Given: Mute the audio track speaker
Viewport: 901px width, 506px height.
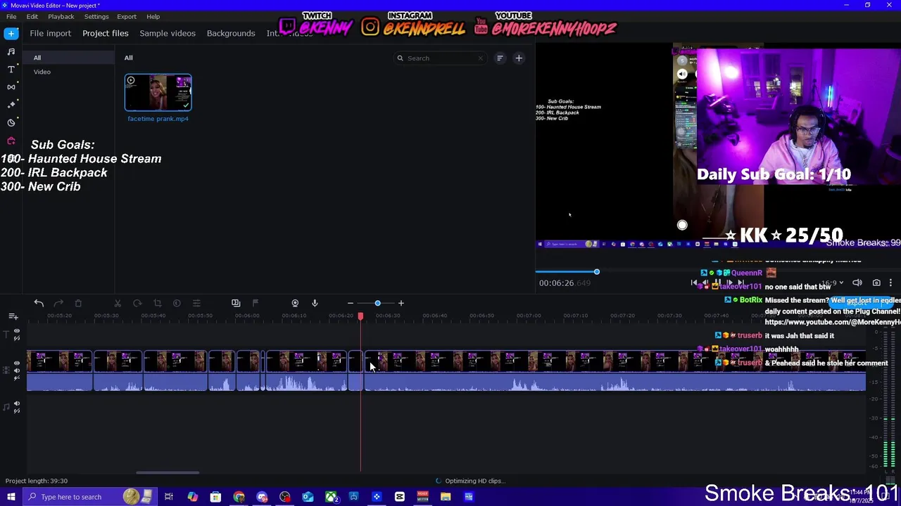Looking at the screenshot, I should tap(17, 404).
